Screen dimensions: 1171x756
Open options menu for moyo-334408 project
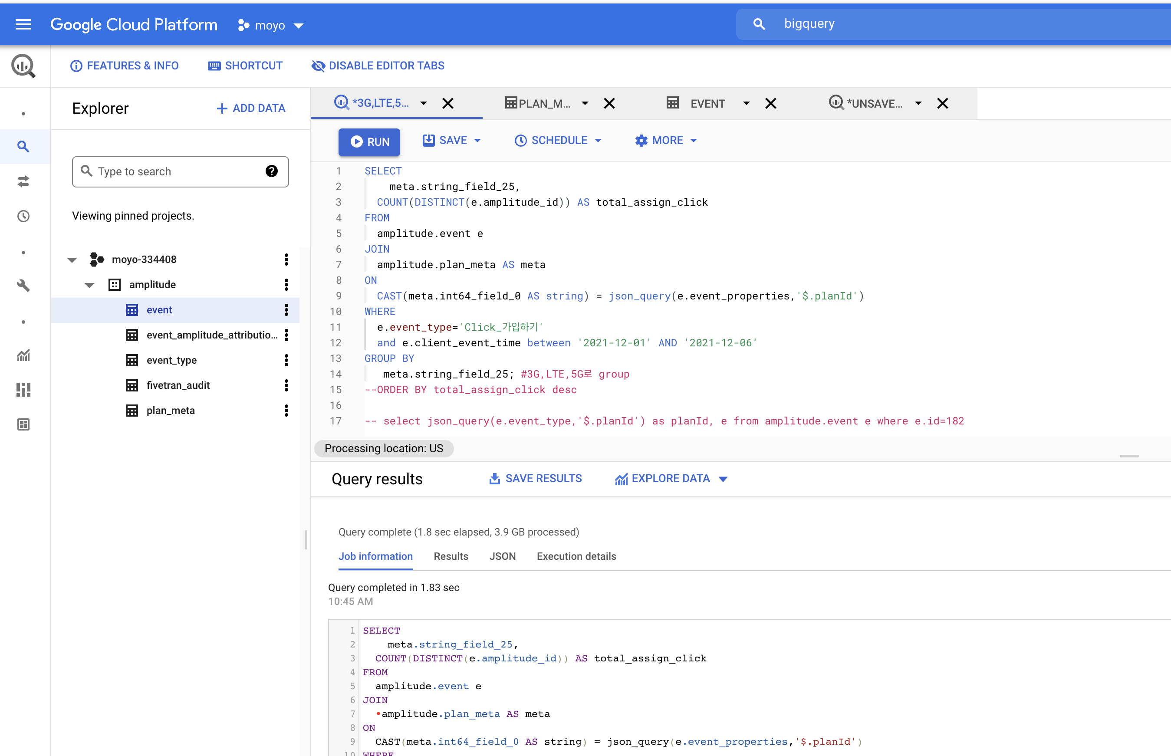click(x=286, y=259)
